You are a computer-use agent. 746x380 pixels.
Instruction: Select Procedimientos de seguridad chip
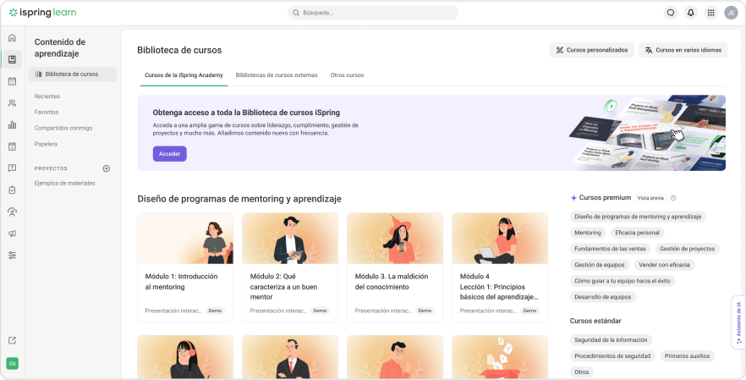(x=612, y=356)
